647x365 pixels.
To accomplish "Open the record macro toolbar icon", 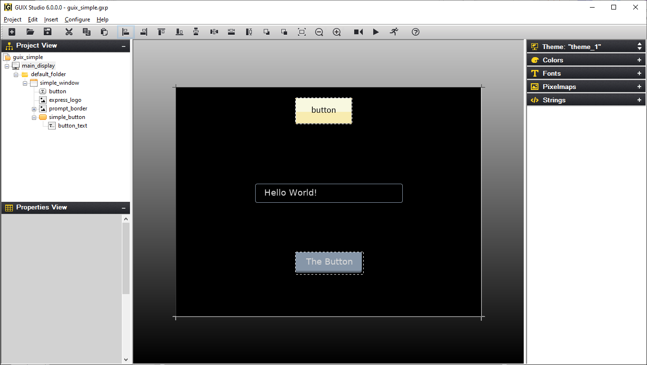I will pos(358,32).
